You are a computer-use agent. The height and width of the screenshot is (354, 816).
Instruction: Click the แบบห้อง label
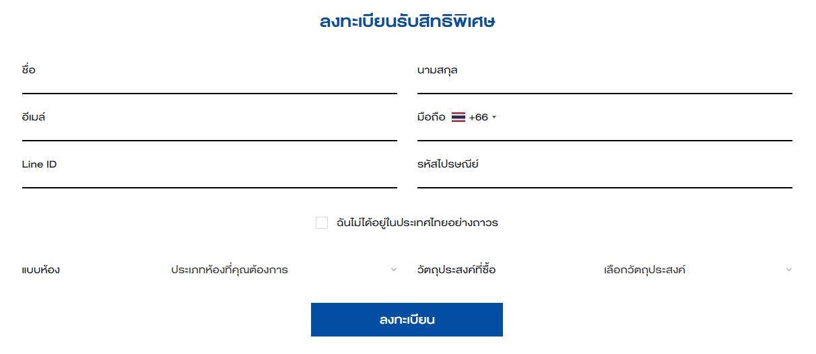coord(41,270)
